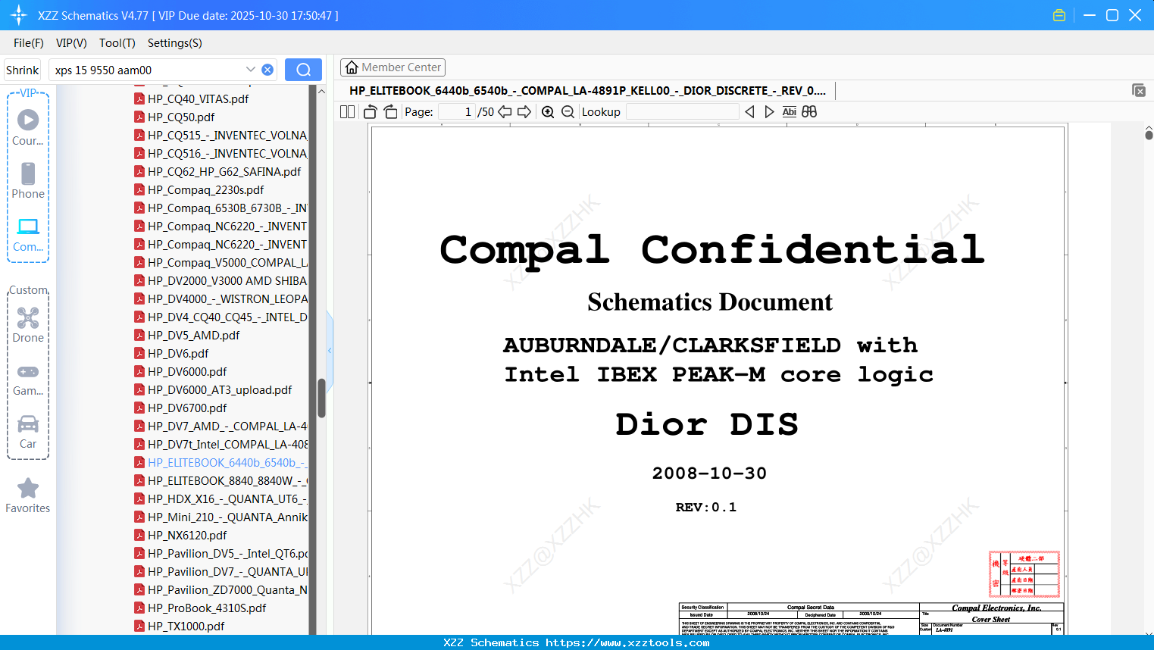The width and height of the screenshot is (1154, 650).
Task: Rotate the page clockwise
Action: 390,111
